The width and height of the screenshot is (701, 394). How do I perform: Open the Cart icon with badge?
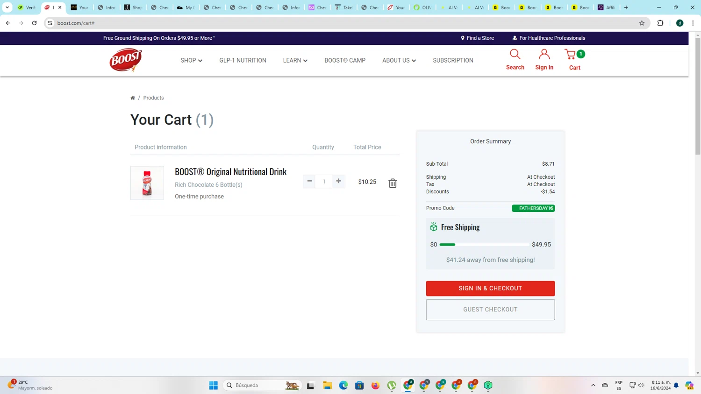pos(574,54)
